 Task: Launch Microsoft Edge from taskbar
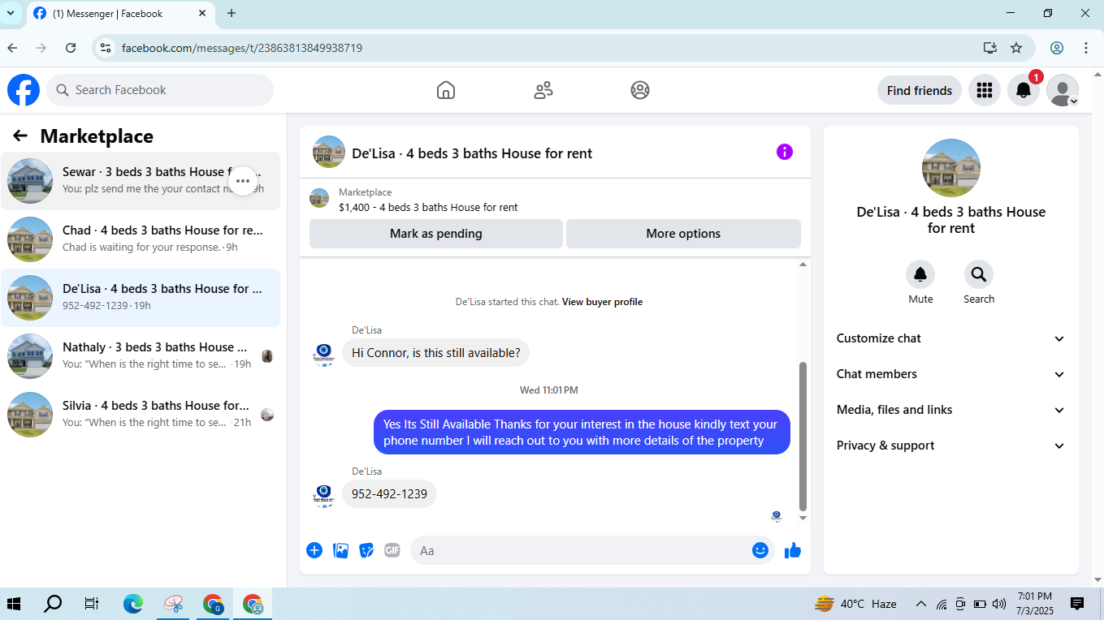[x=133, y=604]
